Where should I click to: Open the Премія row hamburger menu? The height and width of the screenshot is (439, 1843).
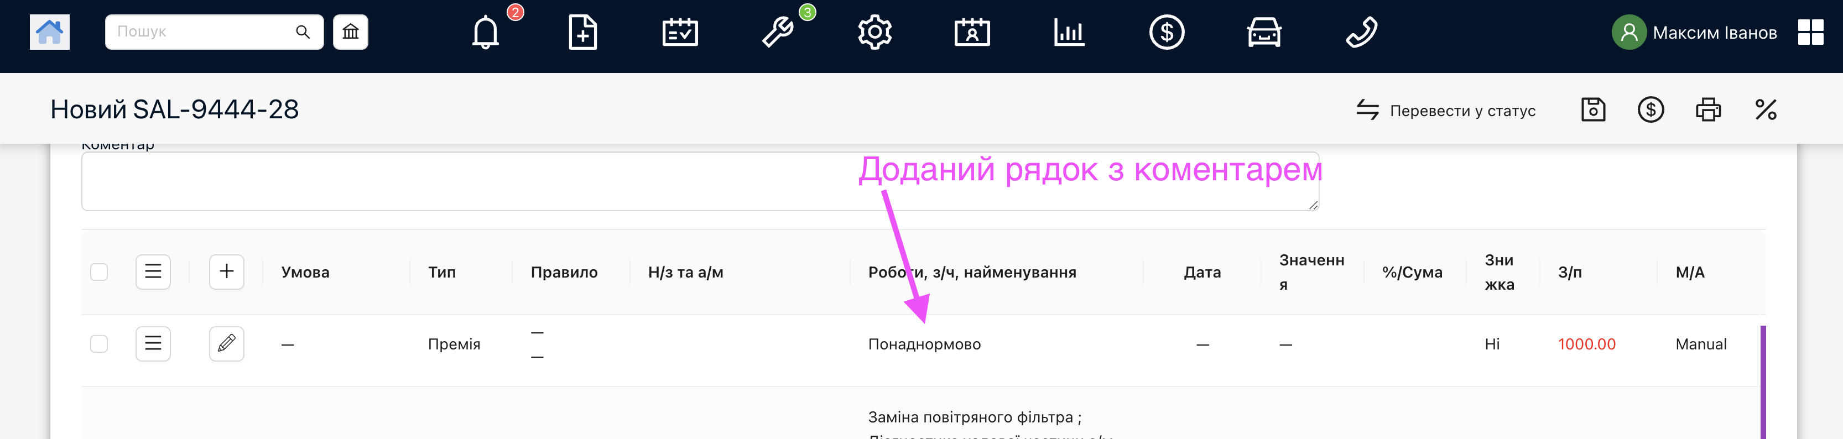click(x=153, y=344)
